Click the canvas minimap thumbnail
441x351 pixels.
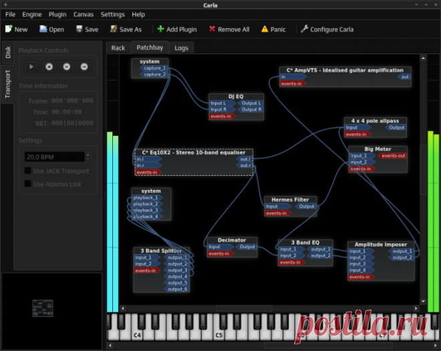tap(43, 308)
